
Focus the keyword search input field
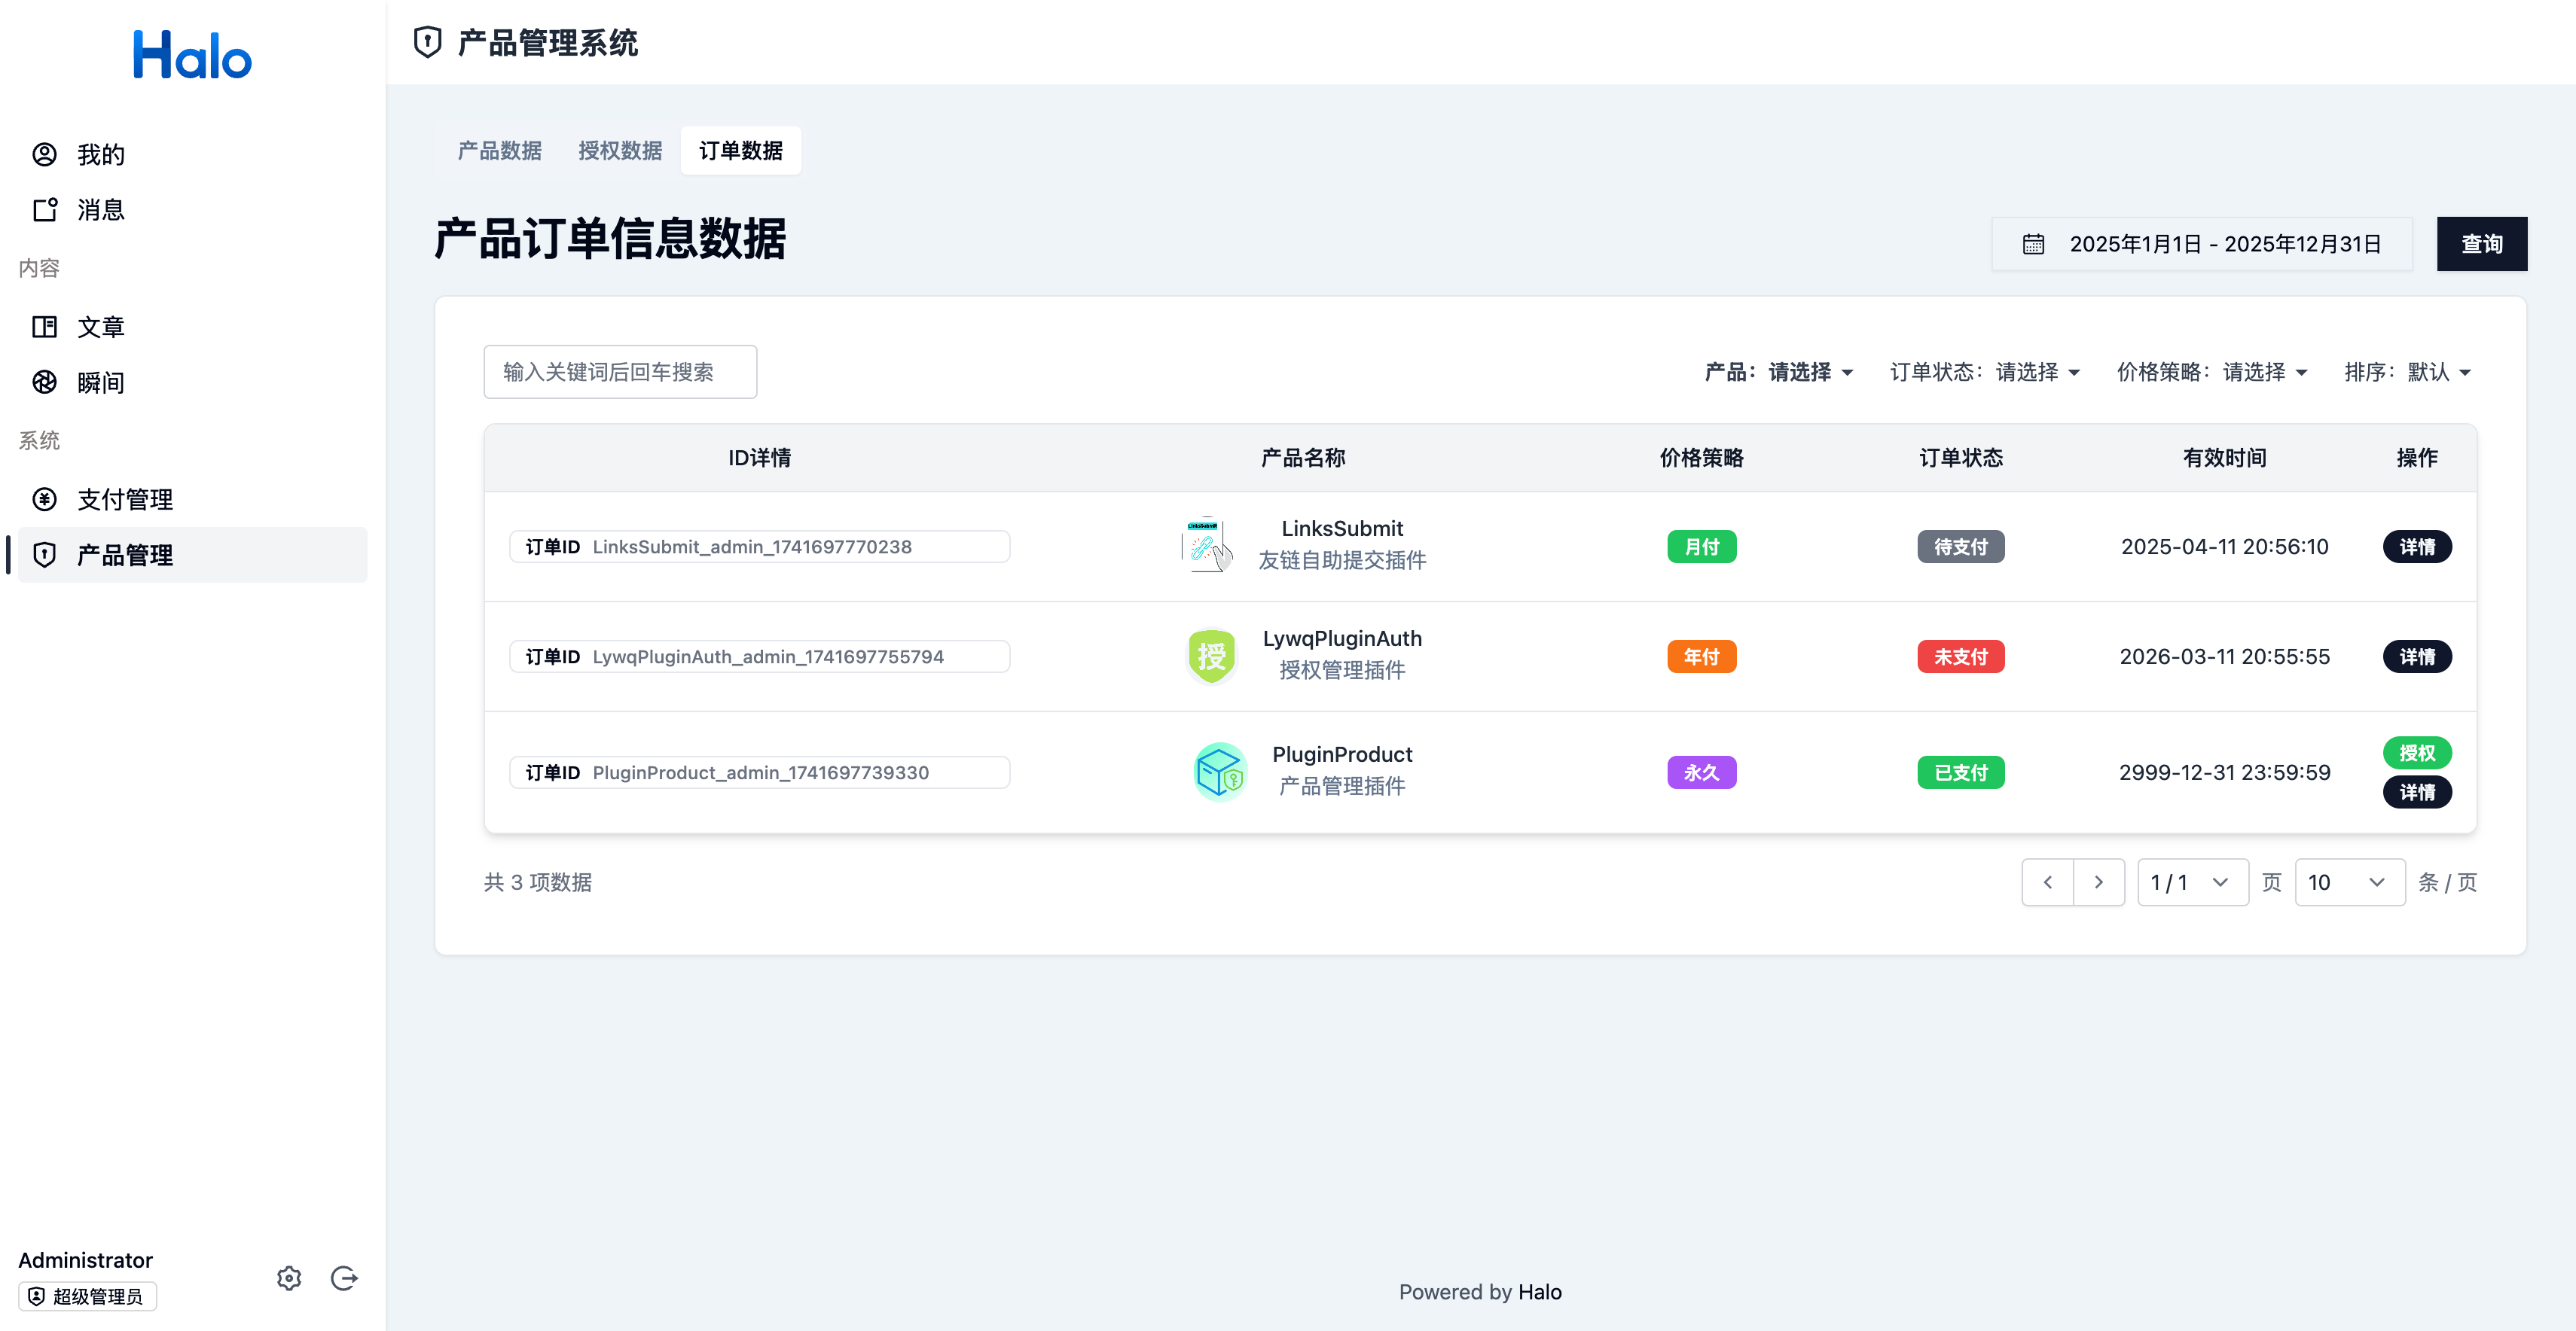pyautogui.click(x=620, y=372)
